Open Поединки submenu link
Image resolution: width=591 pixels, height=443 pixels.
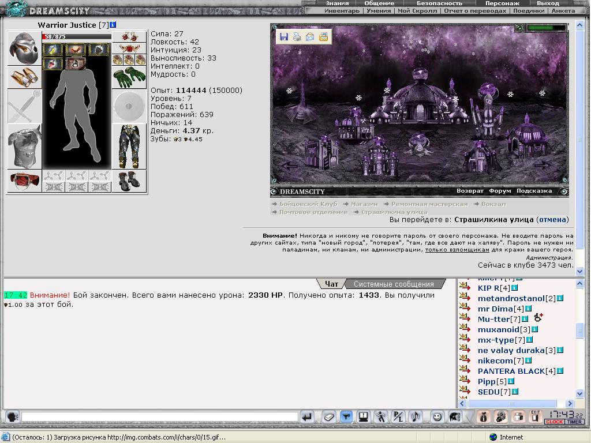coord(529,10)
